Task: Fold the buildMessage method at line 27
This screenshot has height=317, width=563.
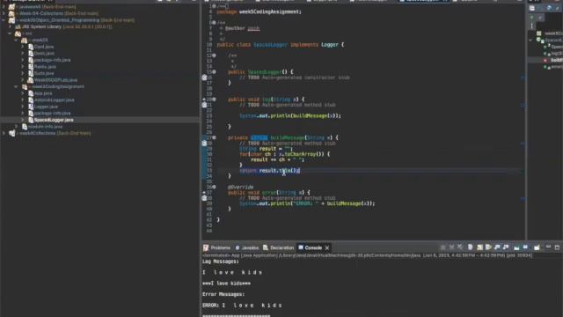Action: [x=215, y=137]
